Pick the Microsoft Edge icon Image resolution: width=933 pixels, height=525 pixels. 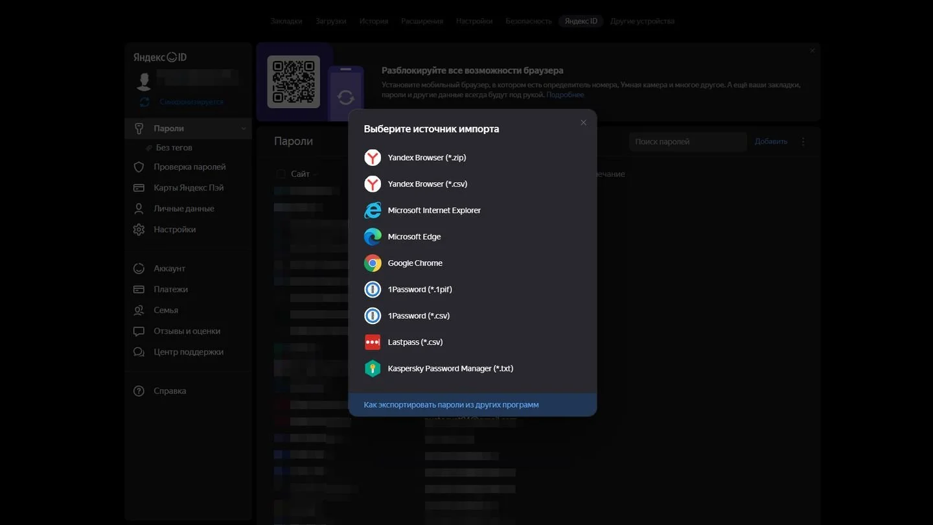[x=373, y=237]
